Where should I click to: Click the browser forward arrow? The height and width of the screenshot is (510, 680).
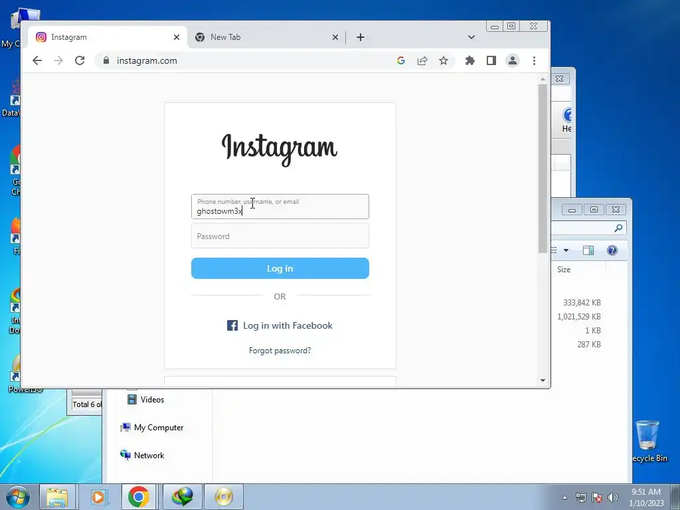(58, 60)
